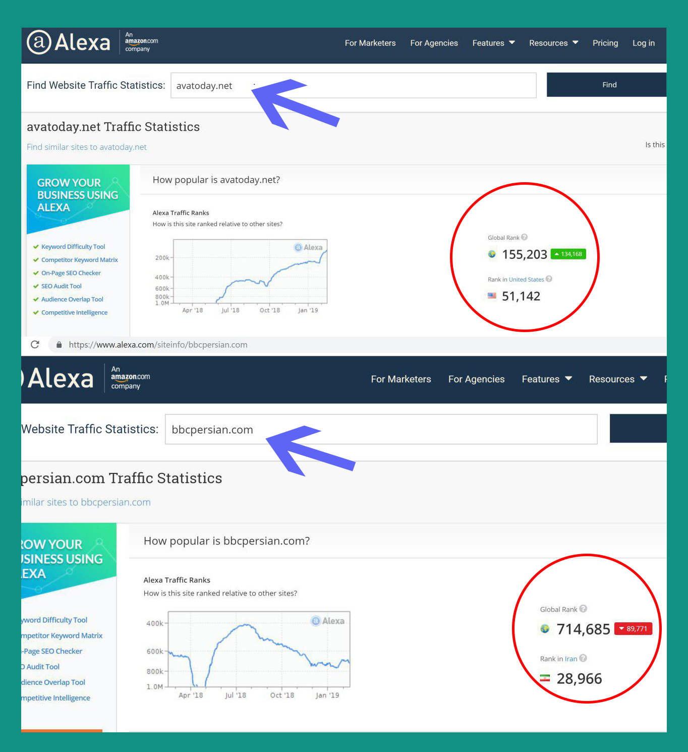Image resolution: width=688 pixels, height=752 pixels.
Task: Open the Competitive Intelligence link in the upper sidebar
Action: click(74, 312)
